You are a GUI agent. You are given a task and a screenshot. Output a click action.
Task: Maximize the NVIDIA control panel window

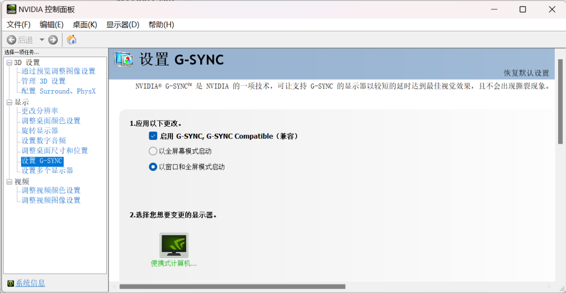[x=523, y=9]
